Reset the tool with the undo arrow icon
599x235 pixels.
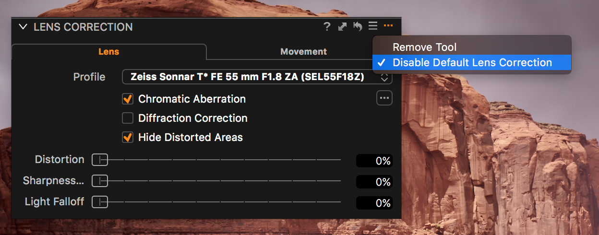[x=358, y=26]
